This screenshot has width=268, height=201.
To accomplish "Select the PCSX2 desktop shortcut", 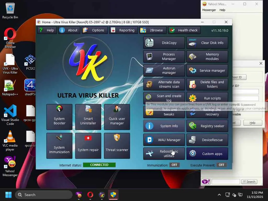I will click(30, 62).
